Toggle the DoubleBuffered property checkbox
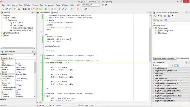190x107 pixels. [17, 90]
